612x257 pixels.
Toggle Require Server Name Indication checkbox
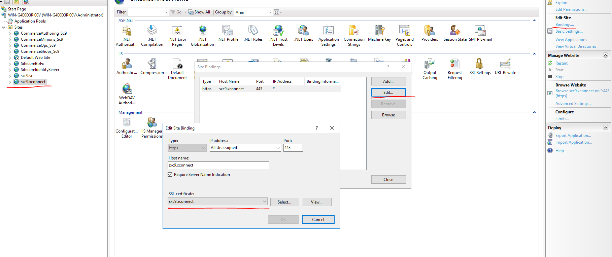click(170, 175)
